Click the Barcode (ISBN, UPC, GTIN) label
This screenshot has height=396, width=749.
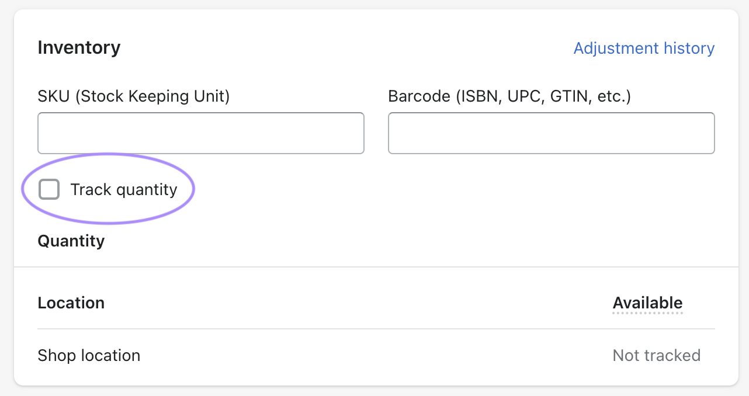509,96
